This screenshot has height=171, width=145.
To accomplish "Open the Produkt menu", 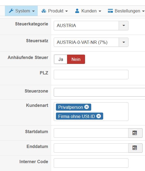I will pos(55,11).
